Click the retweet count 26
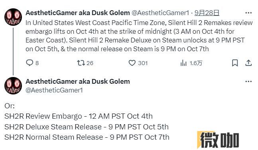 (90, 63)
